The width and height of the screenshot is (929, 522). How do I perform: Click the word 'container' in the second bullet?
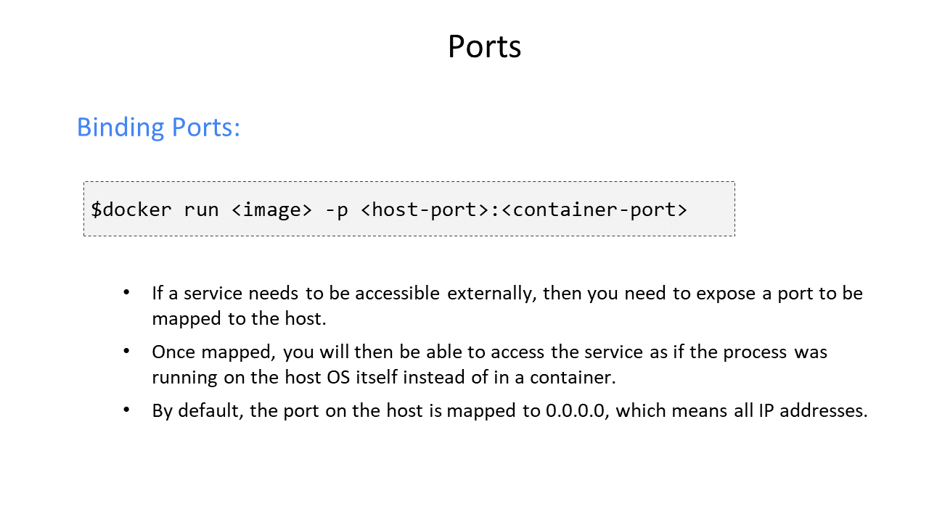pos(577,377)
